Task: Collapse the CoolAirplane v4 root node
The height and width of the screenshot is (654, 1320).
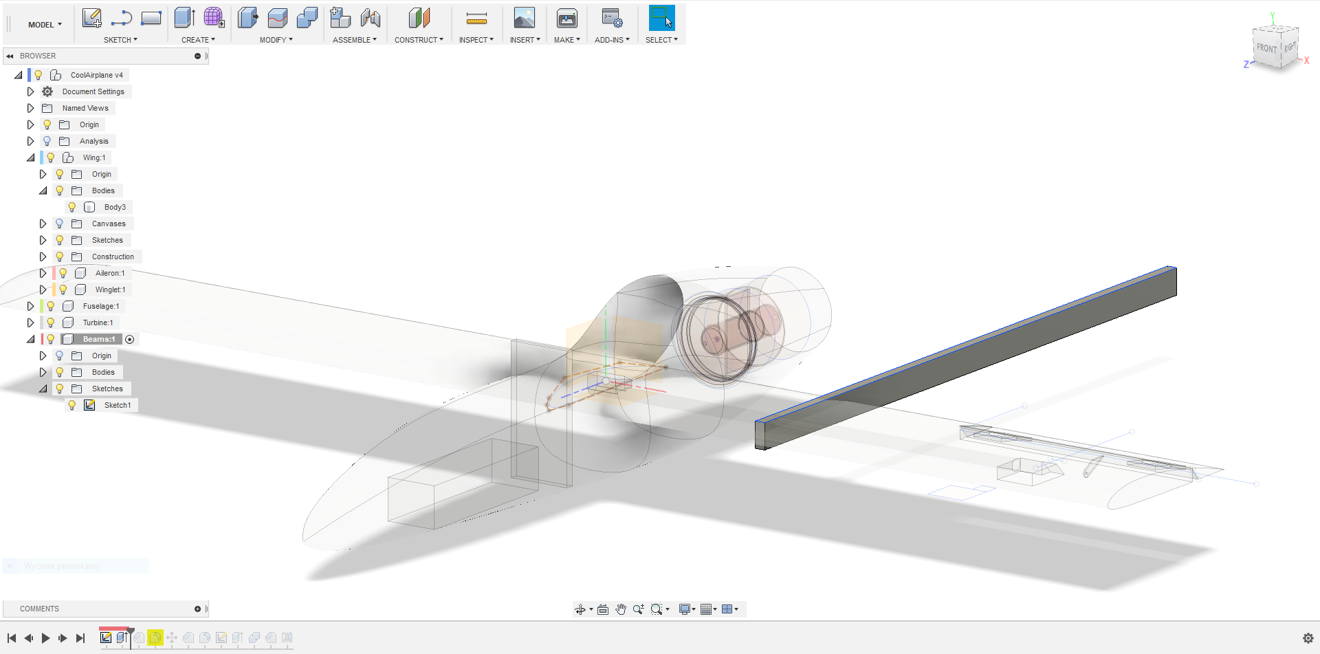Action: click(x=18, y=75)
